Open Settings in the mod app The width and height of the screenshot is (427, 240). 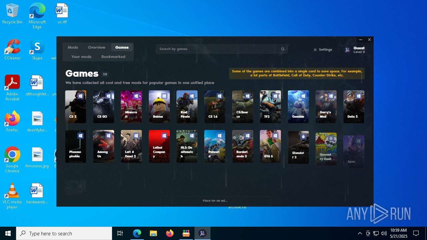(323, 50)
